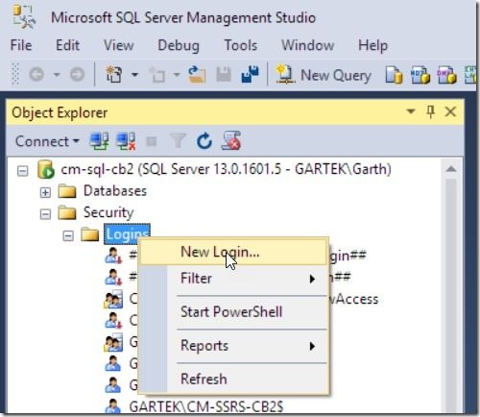Collapse the cm-sql-cb2 server node

[x=22, y=171]
